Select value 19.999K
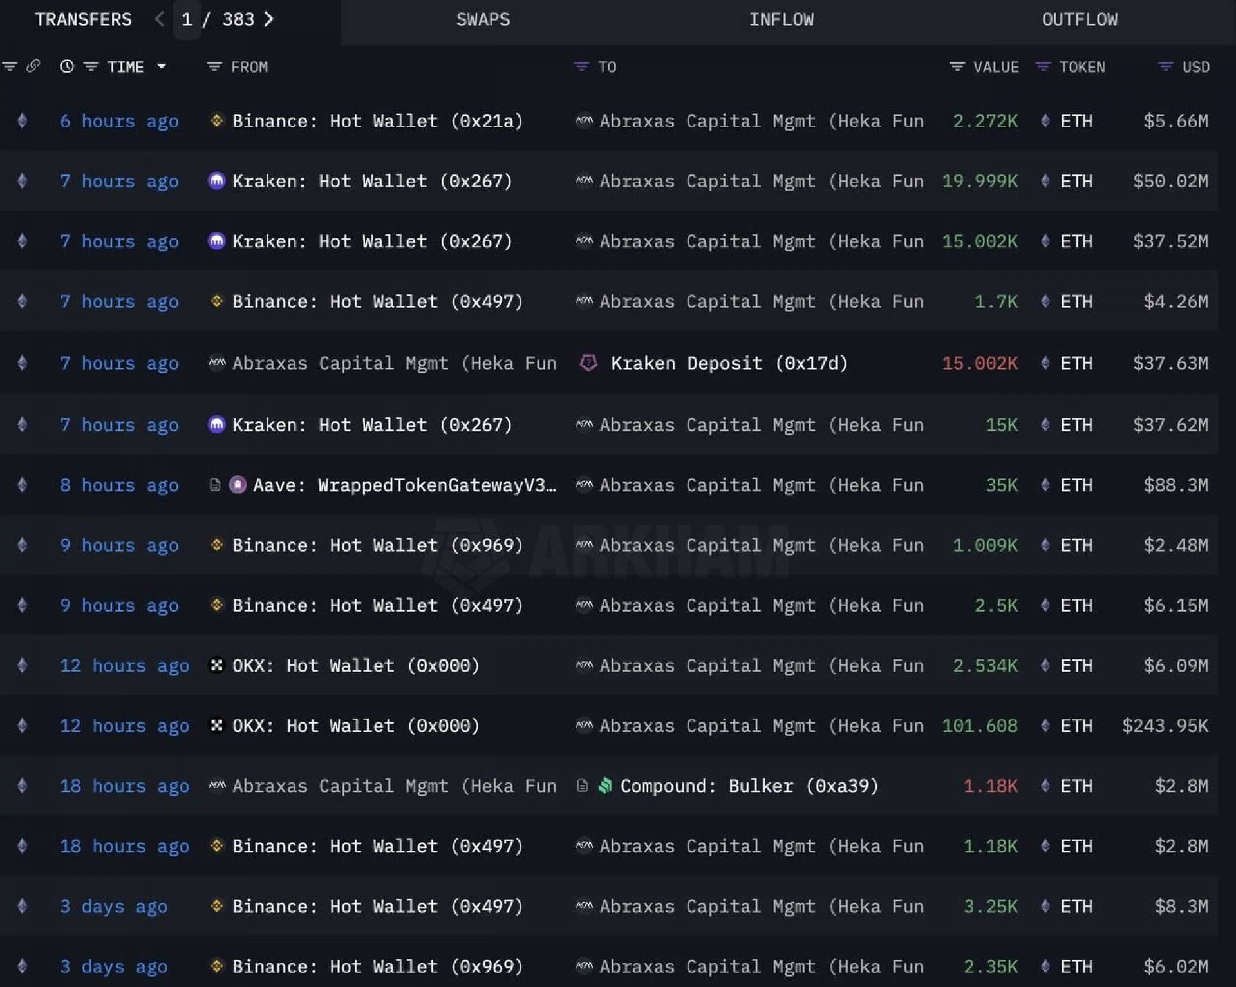Screen dimensions: 1236x987 tap(980, 182)
